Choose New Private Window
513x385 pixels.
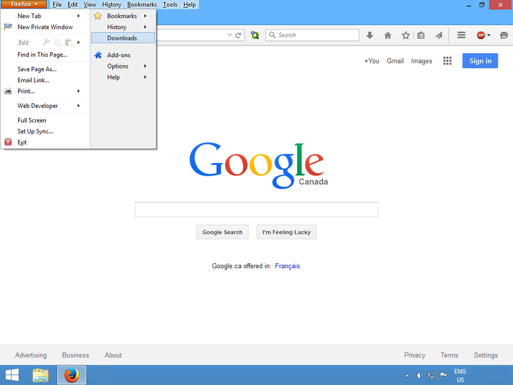click(x=45, y=27)
